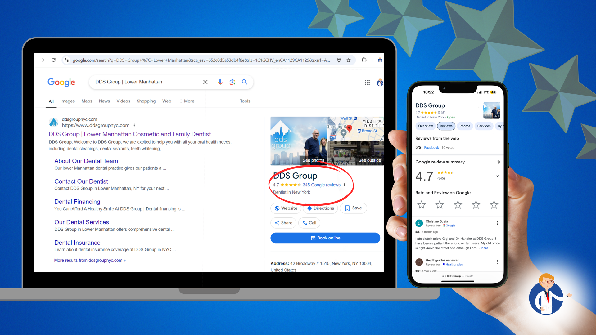
Task: Switch to the Shopping tab
Action: (146, 101)
